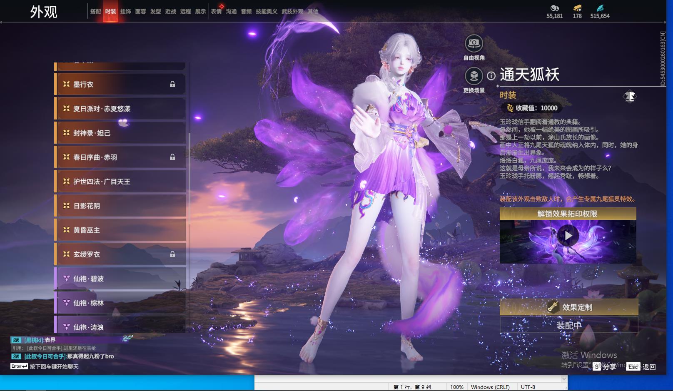Screen dimensions: 673x391
Task: Click Notepad scrollbar down arrow
Action: pyautogui.click(x=564, y=379)
